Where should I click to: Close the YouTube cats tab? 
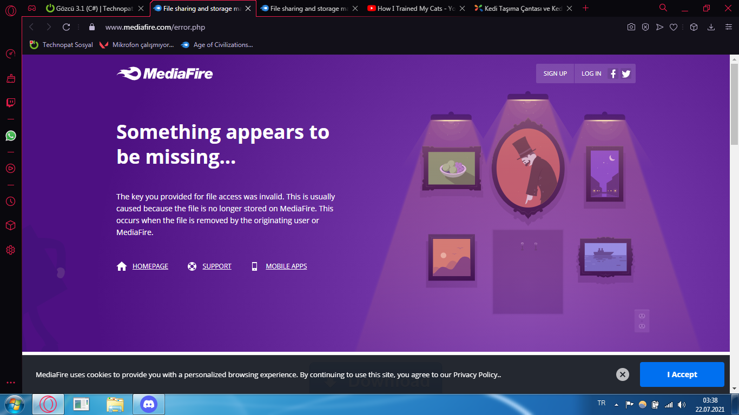tap(462, 9)
